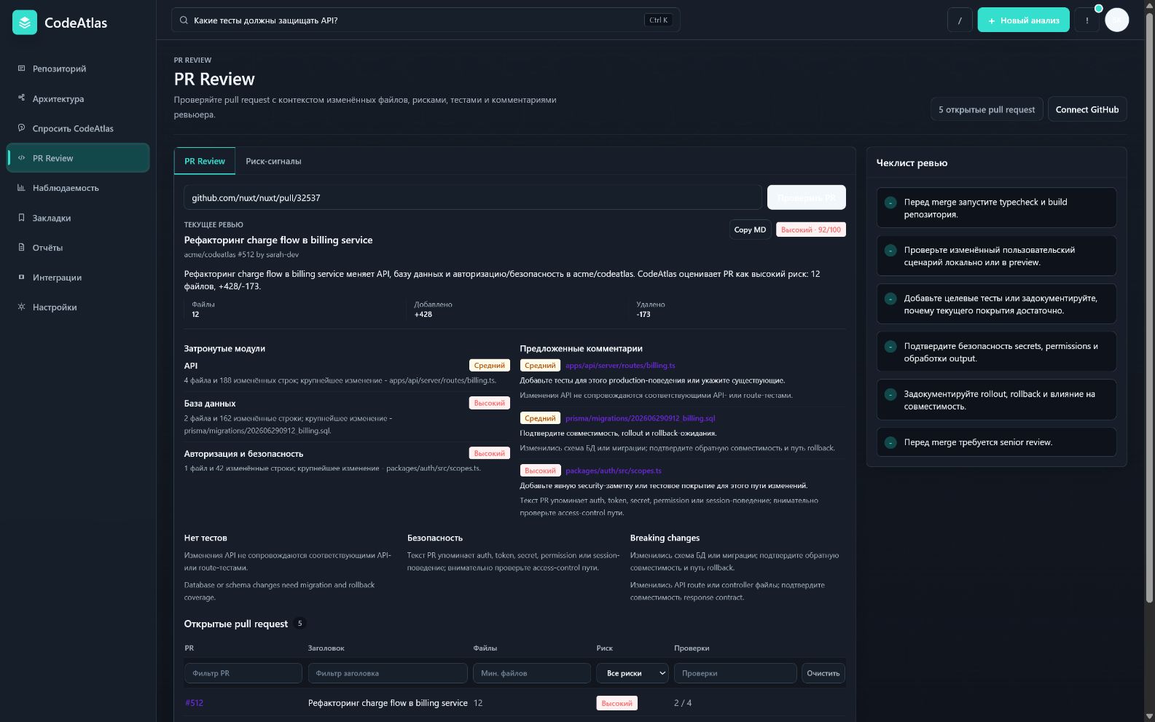Screen dimensions: 1155x722
Task: Switch to the Риск-сигналы tab
Action: [273, 161]
